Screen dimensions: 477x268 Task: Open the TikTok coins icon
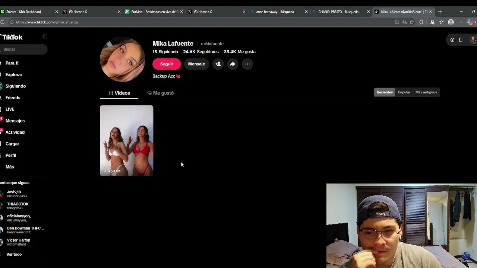tap(452, 40)
